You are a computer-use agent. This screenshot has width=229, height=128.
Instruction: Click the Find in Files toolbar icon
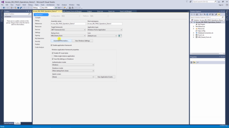tap(64, 8)
